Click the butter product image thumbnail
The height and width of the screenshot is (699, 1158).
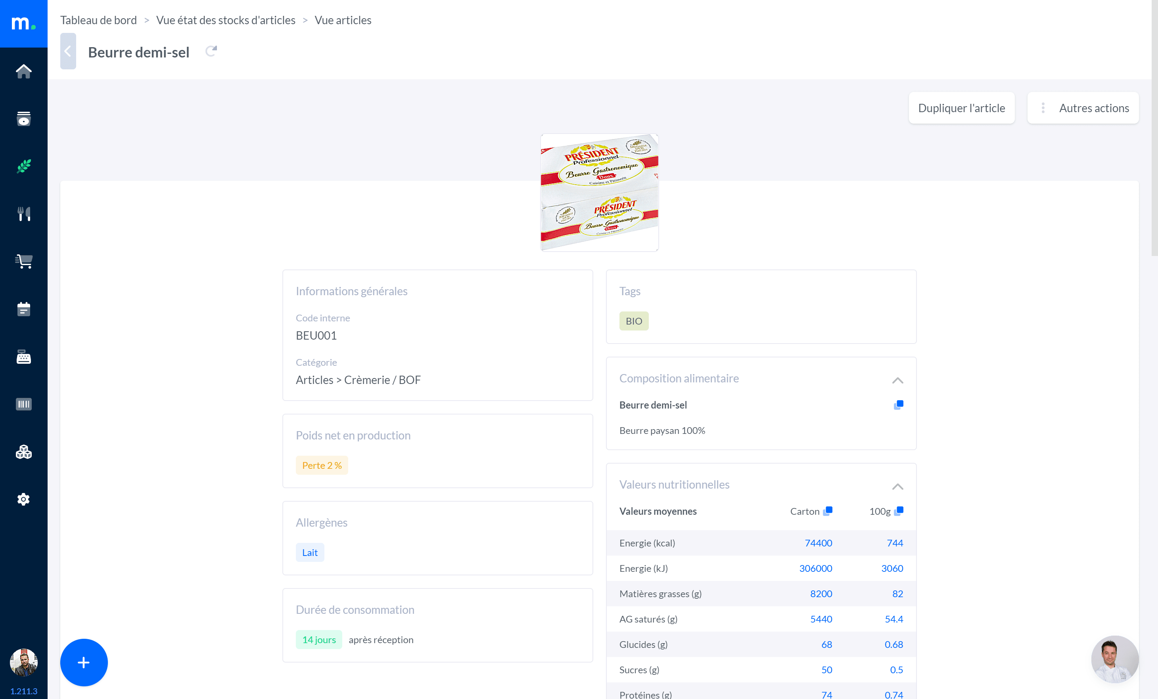click(599, 193)
